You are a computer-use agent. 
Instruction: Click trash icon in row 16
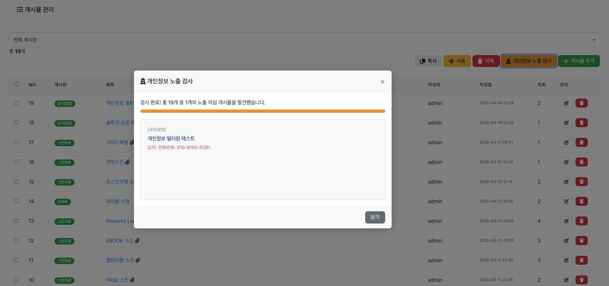tap(582, 162)
